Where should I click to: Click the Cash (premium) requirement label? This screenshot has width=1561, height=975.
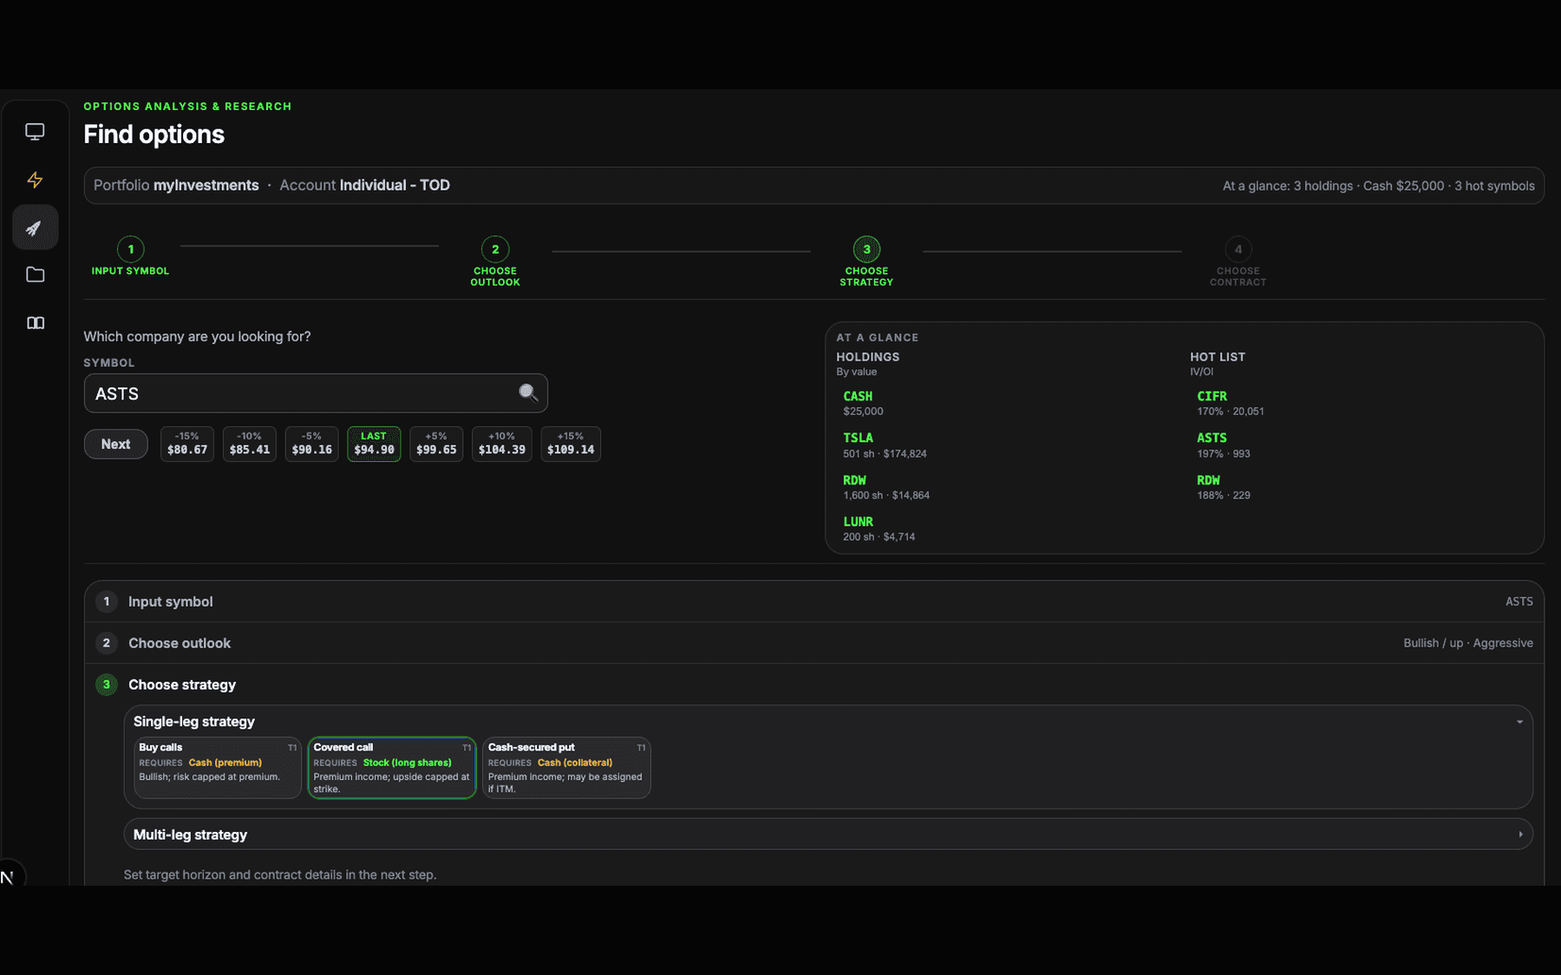click(x=225, y=763)
